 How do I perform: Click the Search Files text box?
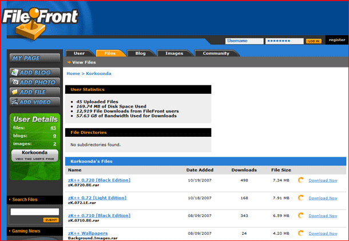(x=35, y=212)
